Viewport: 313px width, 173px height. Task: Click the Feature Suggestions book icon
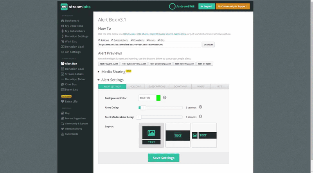click(x=63, y=118)
